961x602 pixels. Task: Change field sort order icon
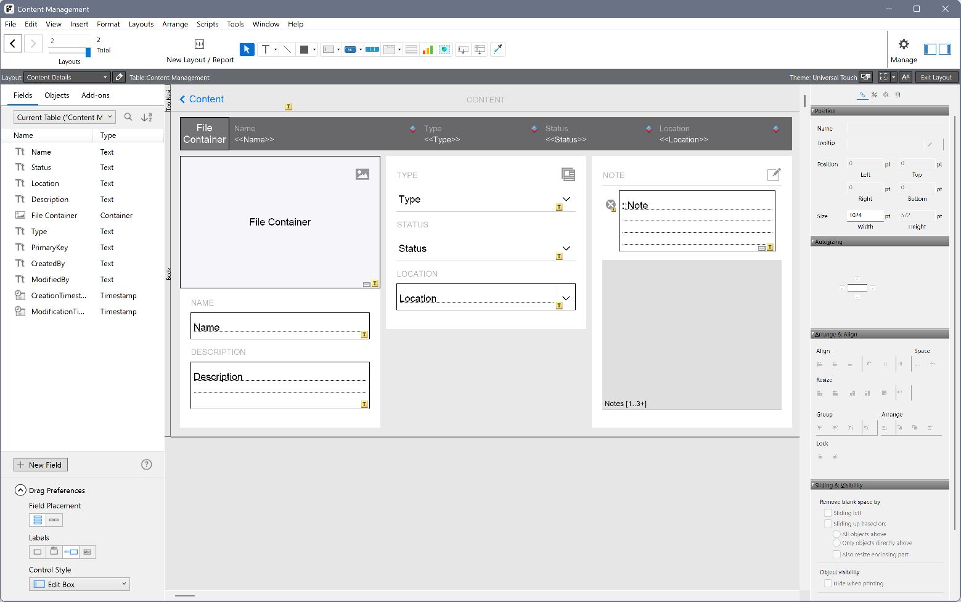(147, 117)
